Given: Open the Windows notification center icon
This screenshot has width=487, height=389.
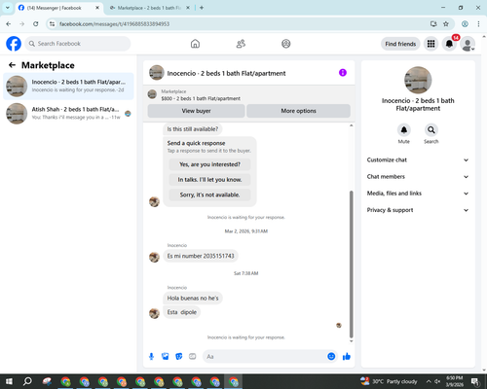Looking at the screenshot, I should 475,381.
